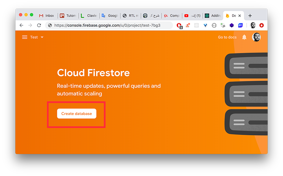Click the blue V extension icon

[205, 25]
